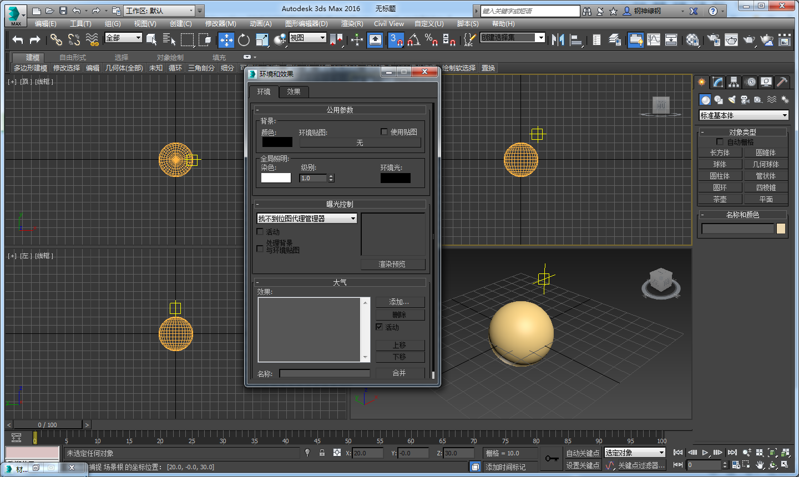This screenshot has width=799, height=477.
Task: Check the 自动栅格 checkbox
Action: coord(720,142)
